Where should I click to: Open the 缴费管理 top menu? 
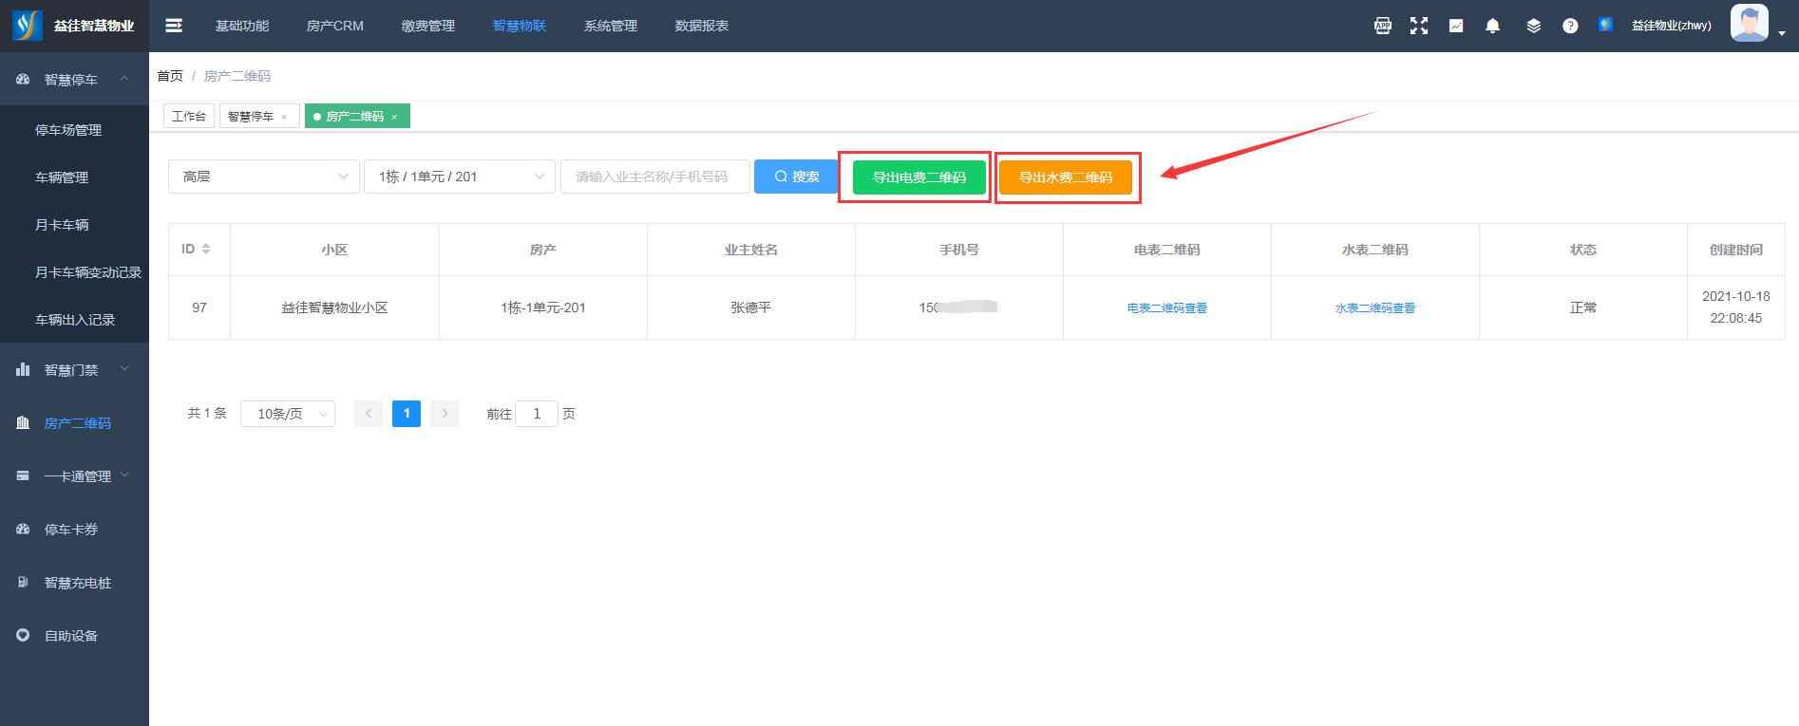pos(428,26)
